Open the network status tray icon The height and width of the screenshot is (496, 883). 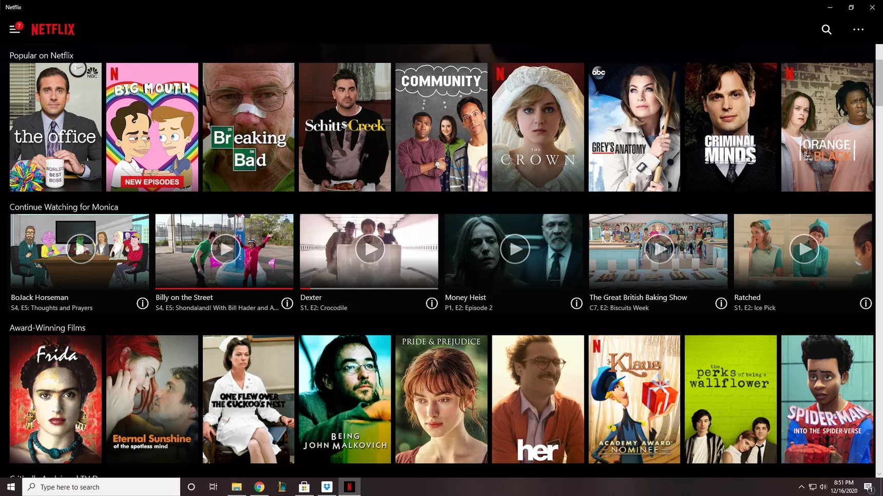(x=812, y=487)
